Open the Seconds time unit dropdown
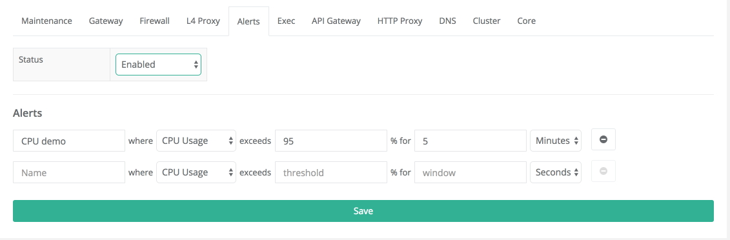Viewport: 730px width, 240px height. coord(556,172)
